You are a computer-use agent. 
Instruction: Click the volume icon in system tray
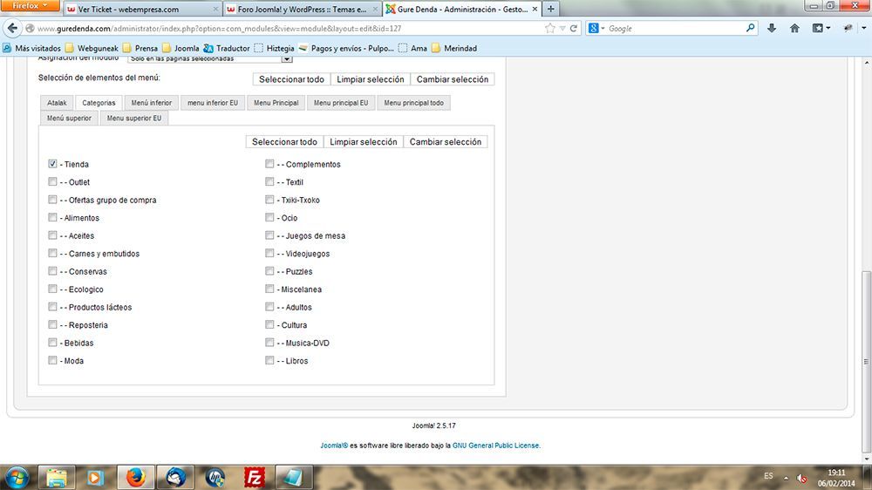tap(801, 479)
